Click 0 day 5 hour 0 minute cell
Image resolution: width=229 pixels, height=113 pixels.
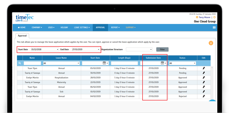(x=125, y=73)
